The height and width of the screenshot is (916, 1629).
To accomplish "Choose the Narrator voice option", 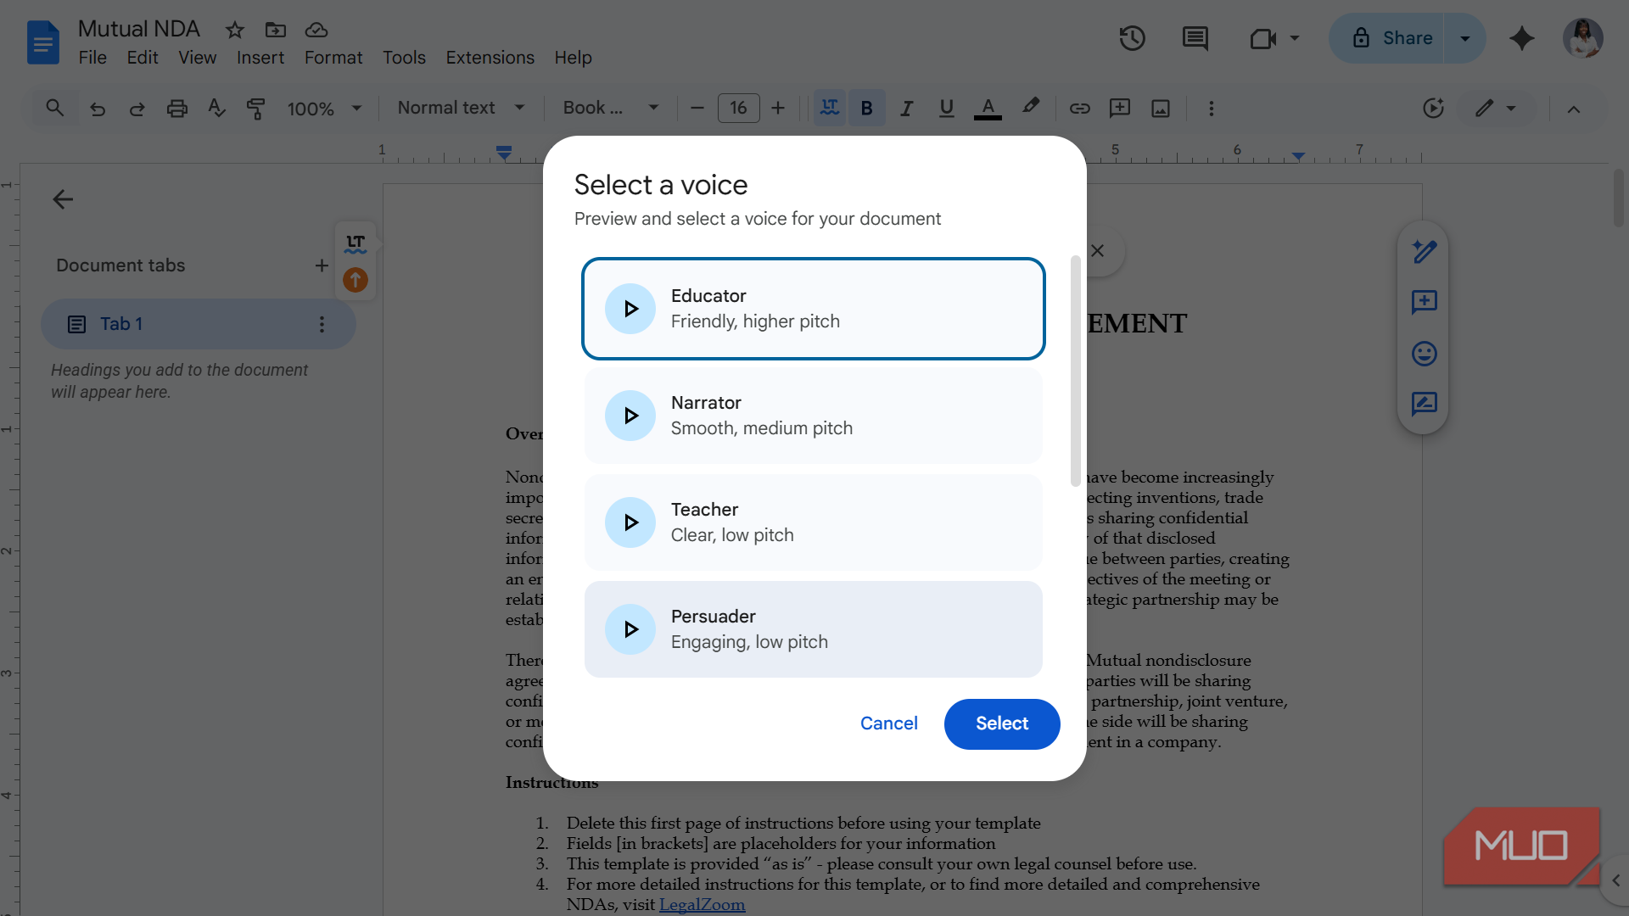I will (x=813, y=416).
